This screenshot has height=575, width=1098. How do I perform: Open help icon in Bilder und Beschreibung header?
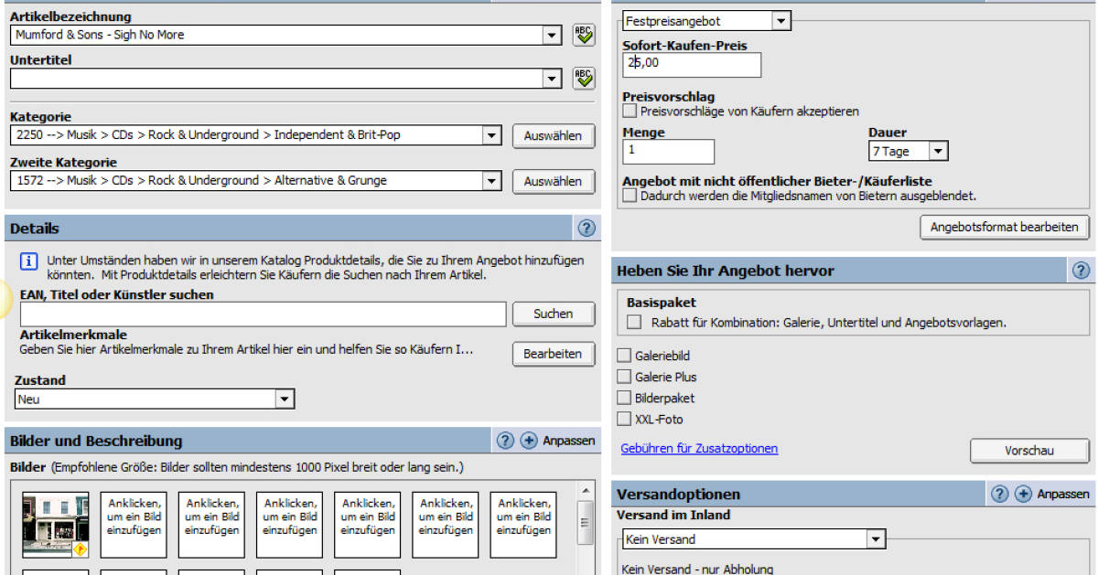tap(505, 441)
